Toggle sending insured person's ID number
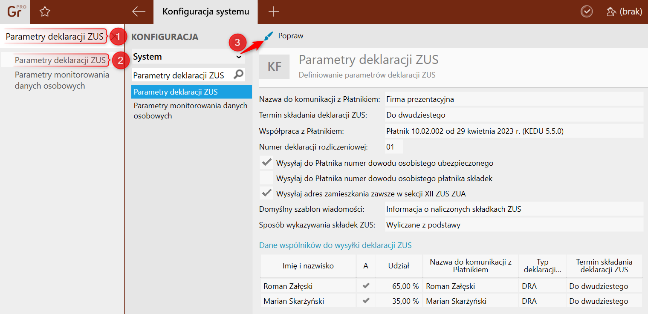648x314 pixels. [x=267, y=163]
